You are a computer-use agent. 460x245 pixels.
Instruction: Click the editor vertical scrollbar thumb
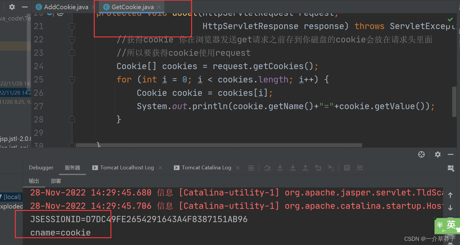[454, 102]
